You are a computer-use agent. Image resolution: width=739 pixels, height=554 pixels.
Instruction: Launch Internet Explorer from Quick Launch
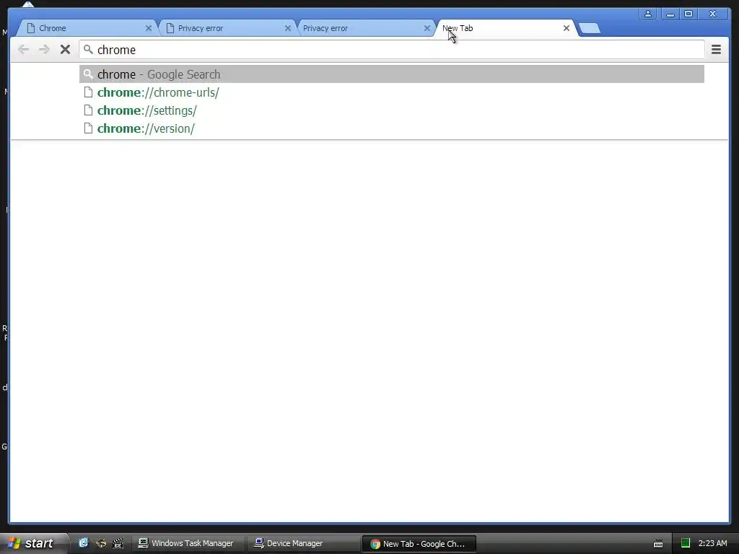[84, 543]
